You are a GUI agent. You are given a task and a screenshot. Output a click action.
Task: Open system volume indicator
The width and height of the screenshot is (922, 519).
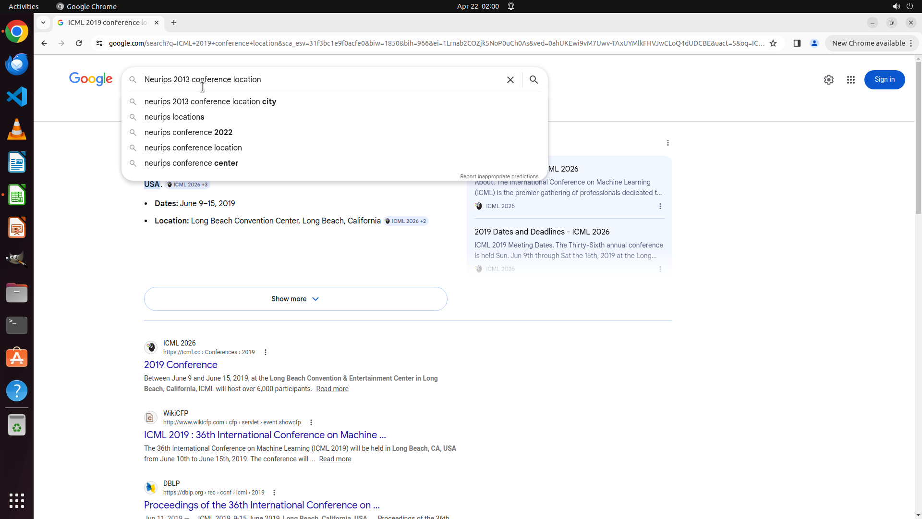coord(896,6)
